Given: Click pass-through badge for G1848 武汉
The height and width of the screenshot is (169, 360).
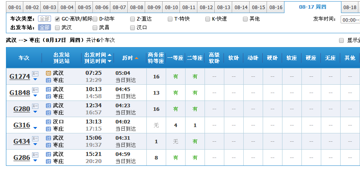Looking at the screenshot, I should coord(48,89).
